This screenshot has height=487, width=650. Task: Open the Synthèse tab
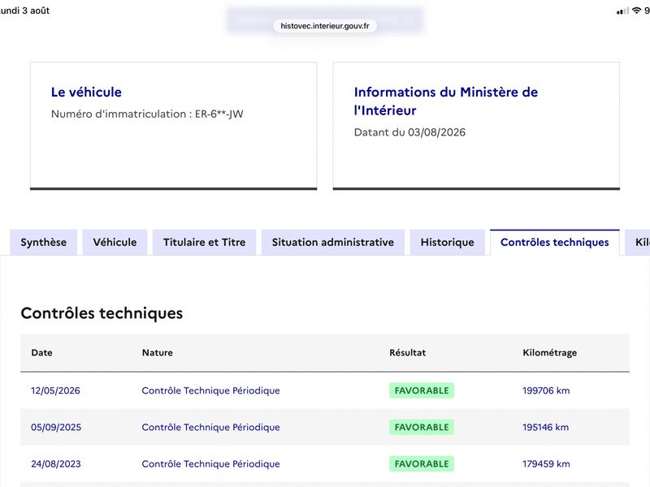[x=44, y=242]
